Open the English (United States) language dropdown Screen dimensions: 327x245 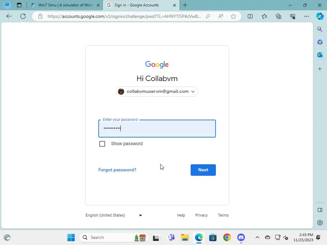point(114,215)
